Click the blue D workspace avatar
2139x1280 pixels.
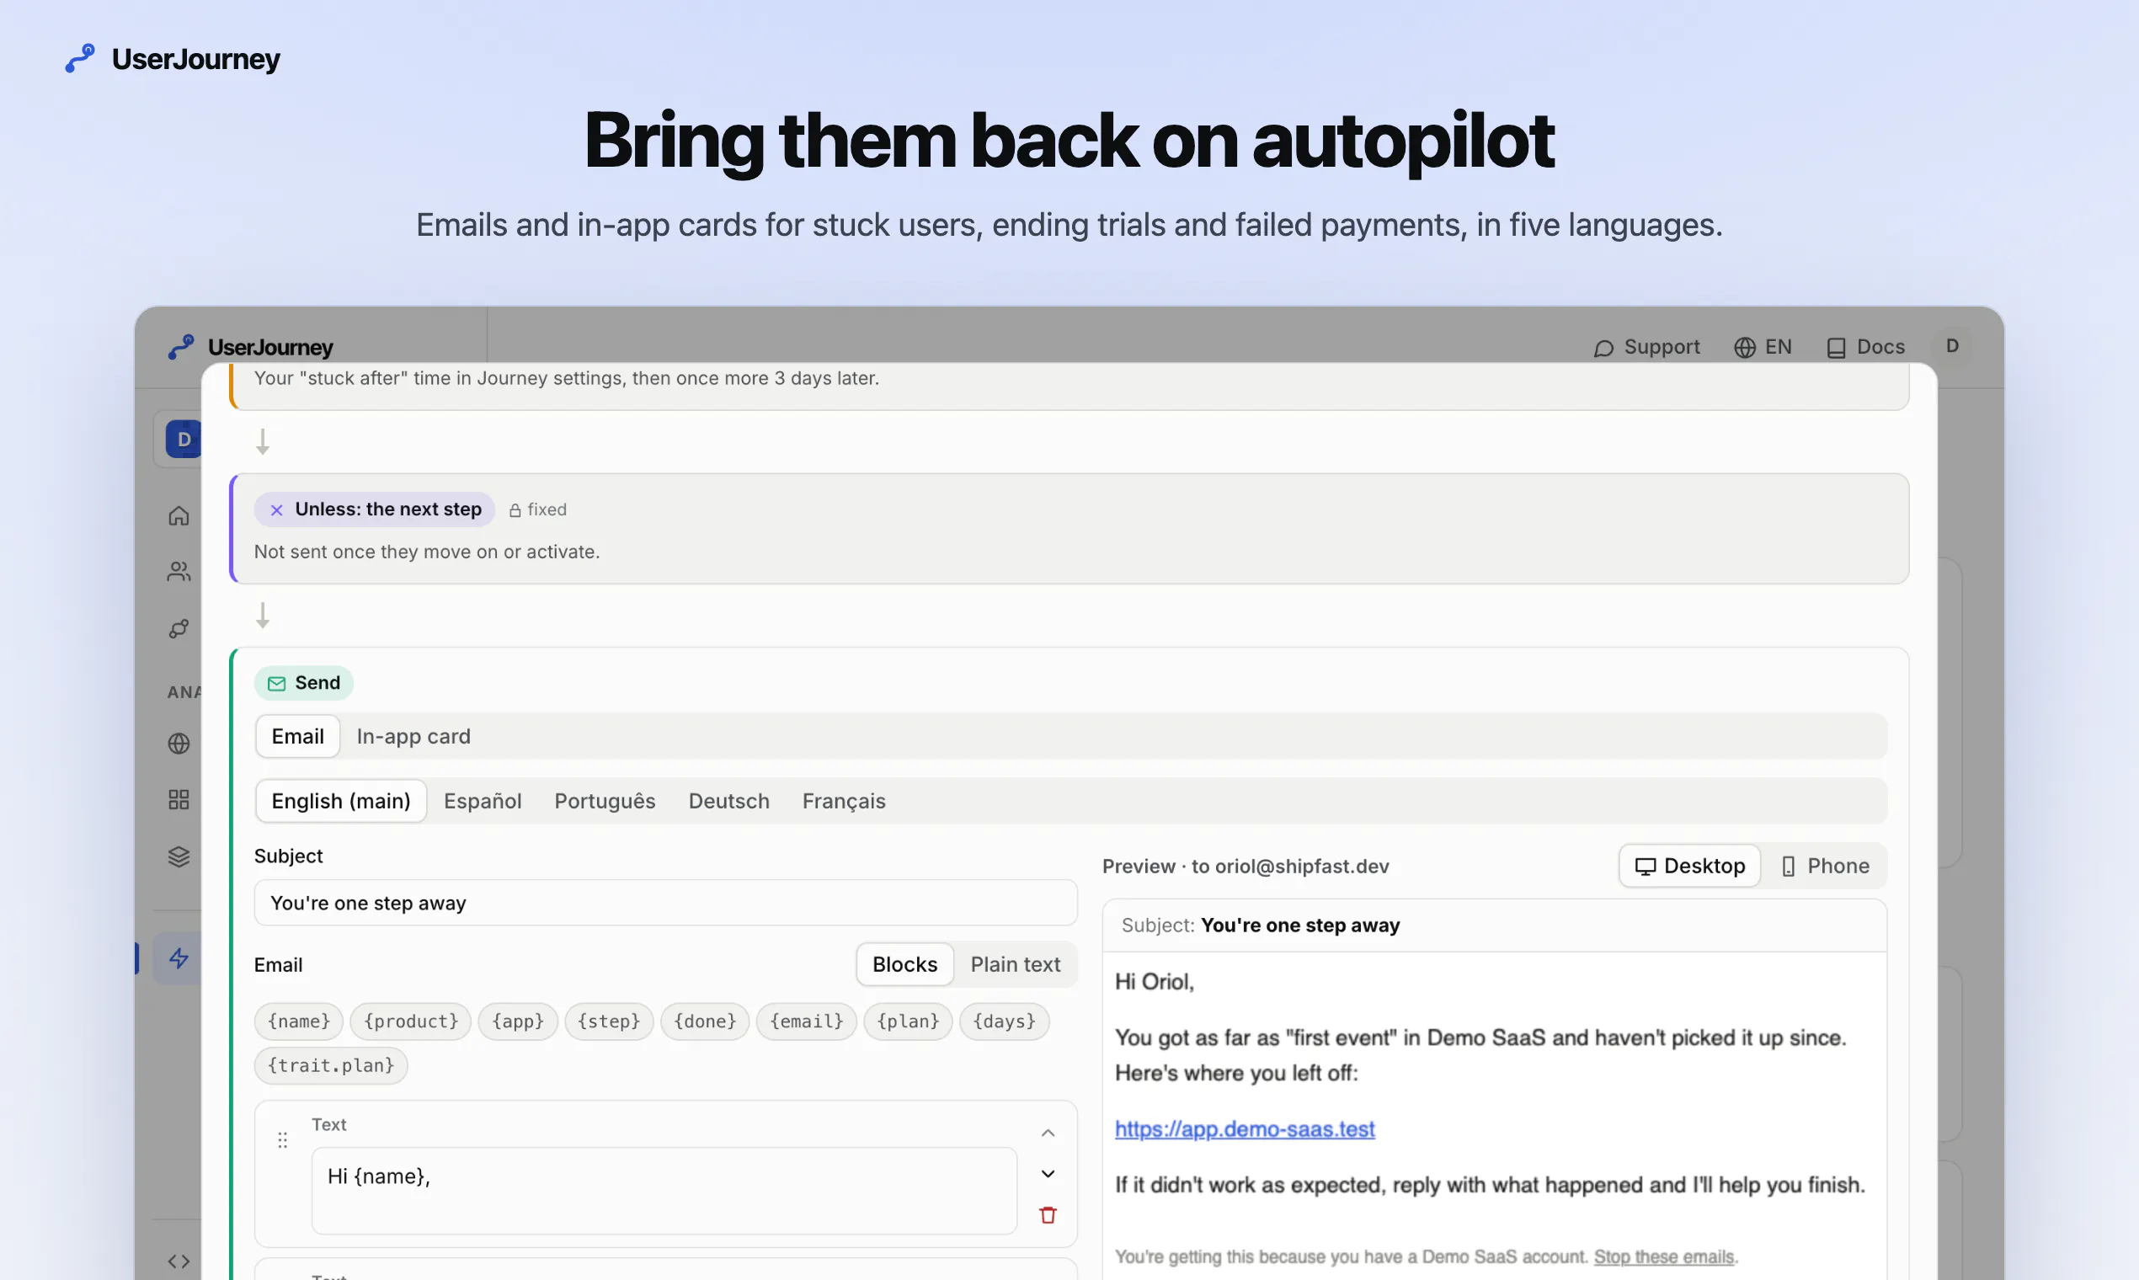(183, 439)
